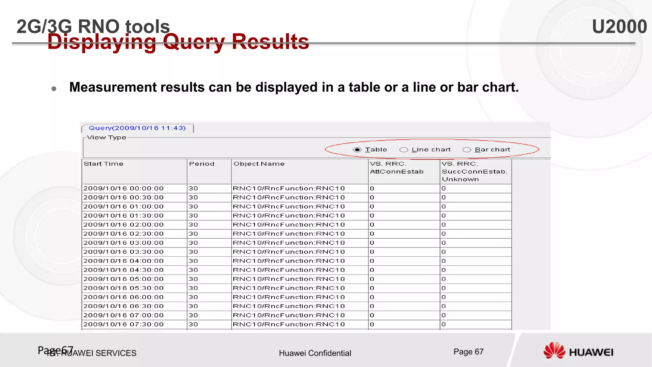Click the 2009/10/16 02:30:00 cell

(134, 234)
